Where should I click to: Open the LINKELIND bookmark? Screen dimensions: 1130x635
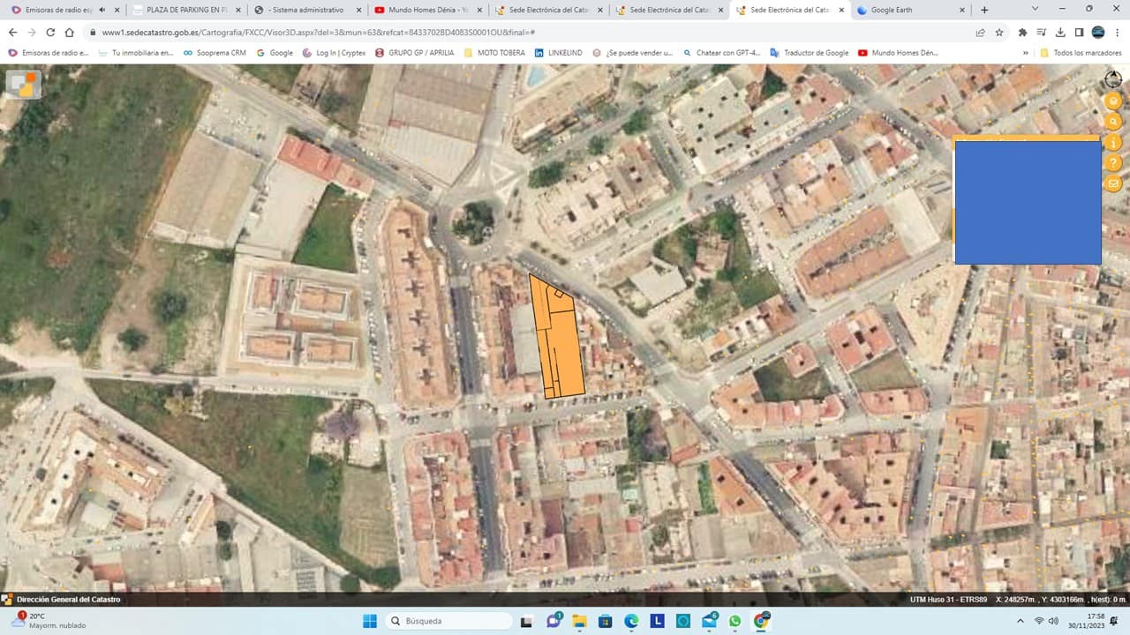click(x=558, y=52)
